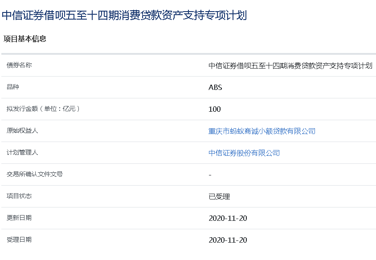376x260 pixels.
Task: Select the 更新日期 value 2020-11-20
Action: pos(228,218)
